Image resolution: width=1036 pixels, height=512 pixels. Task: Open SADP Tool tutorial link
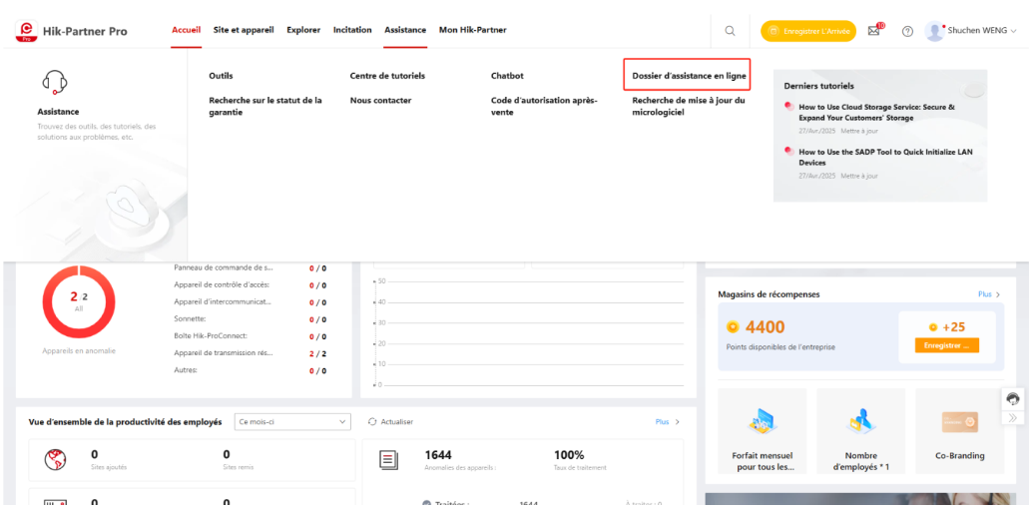click(885, 158)
